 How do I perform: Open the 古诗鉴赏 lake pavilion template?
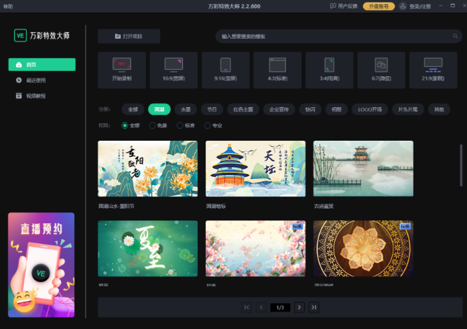363,168
